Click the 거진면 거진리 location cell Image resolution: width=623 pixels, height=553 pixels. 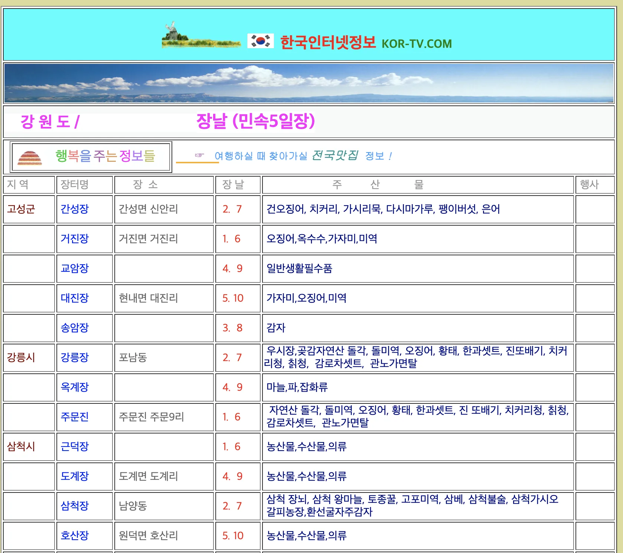click(x=164, y=239)
